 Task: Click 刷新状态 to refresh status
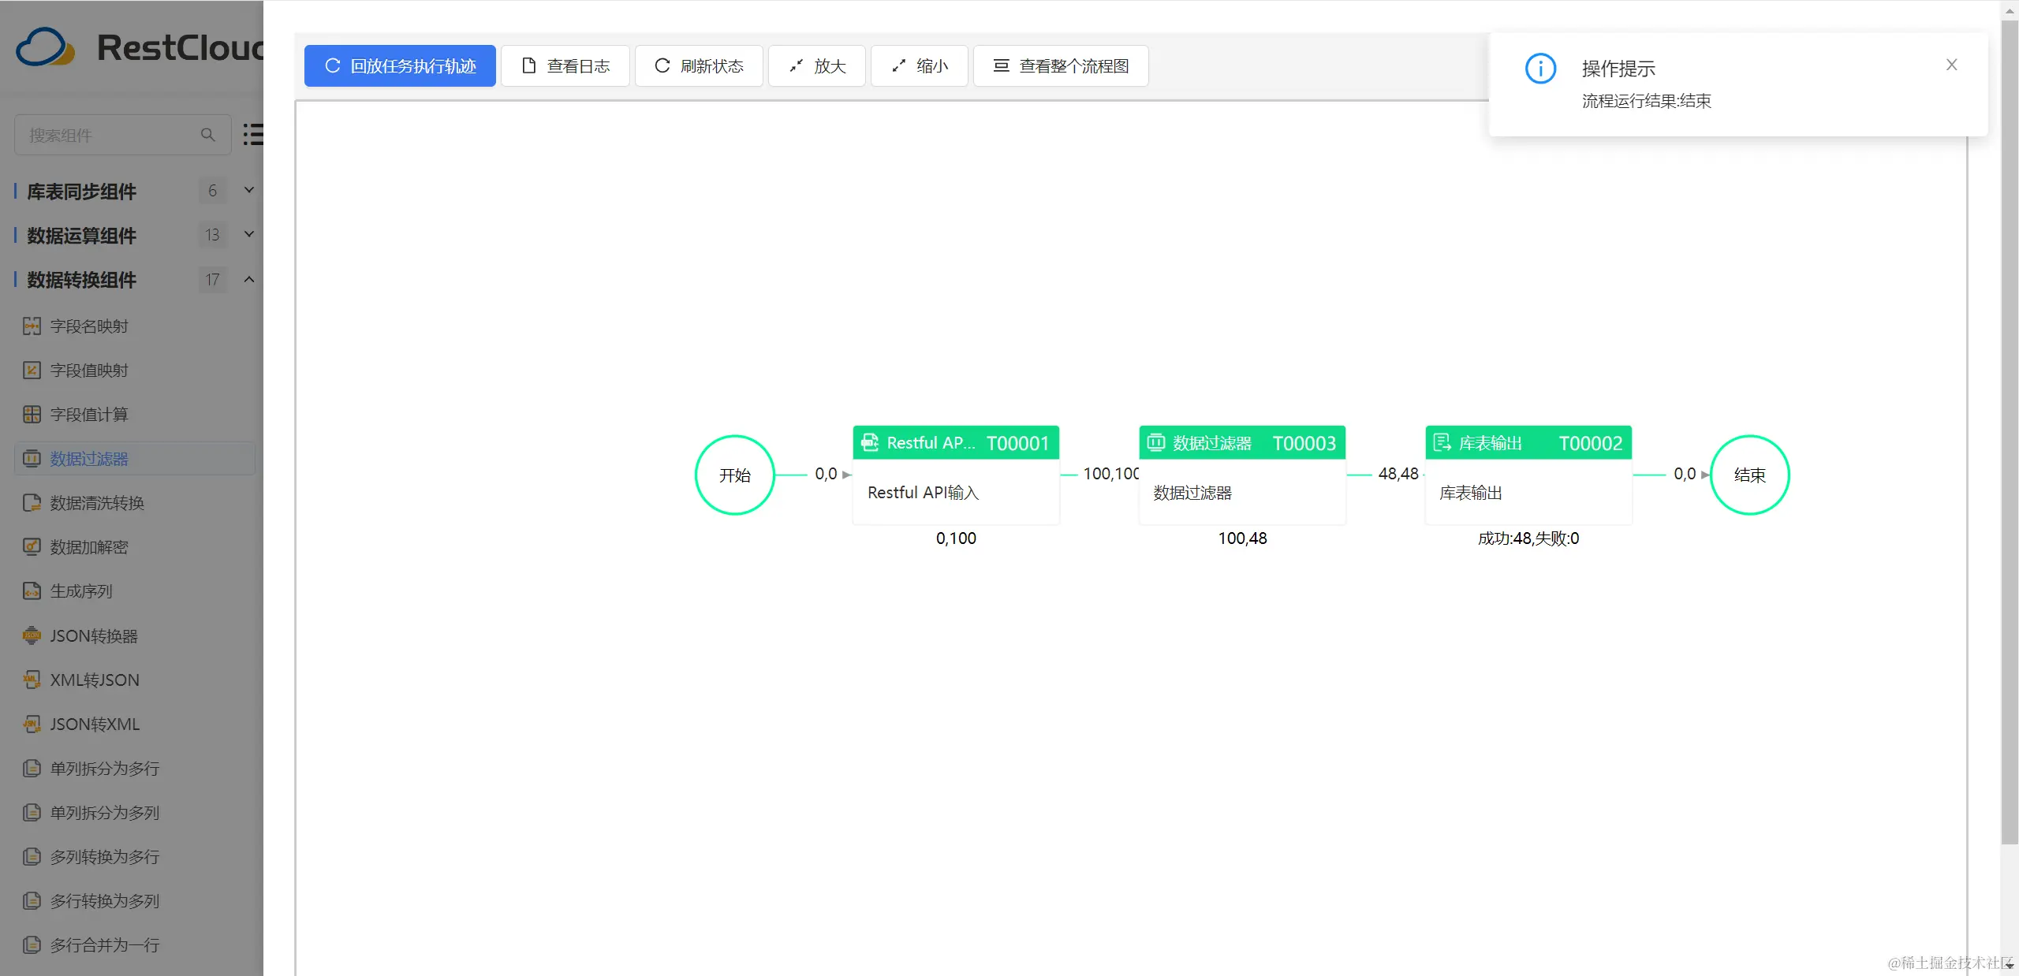(698, 65)
